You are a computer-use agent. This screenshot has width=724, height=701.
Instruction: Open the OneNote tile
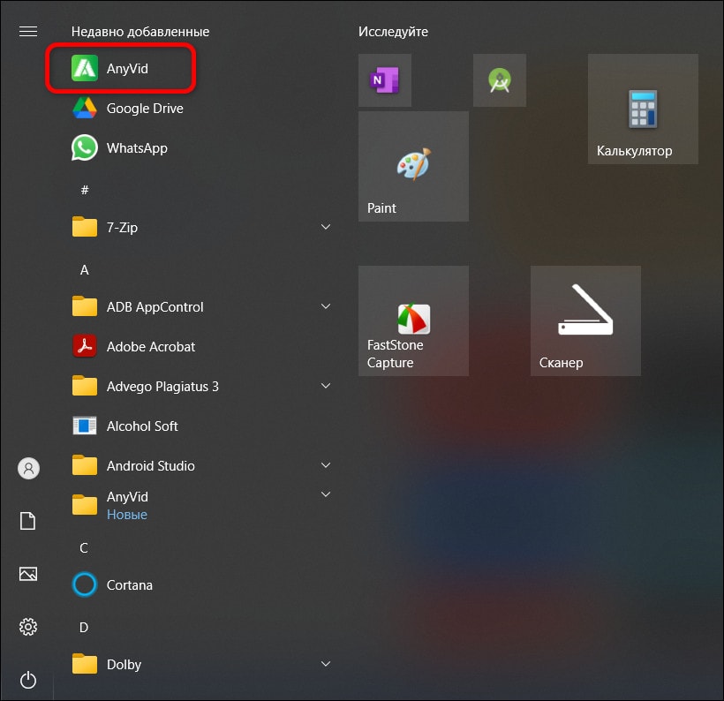pyautogui.click(x=385, y=80)
